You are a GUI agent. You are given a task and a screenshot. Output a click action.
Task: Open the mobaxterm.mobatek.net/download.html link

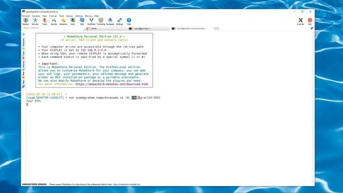(x=112, y=84)
